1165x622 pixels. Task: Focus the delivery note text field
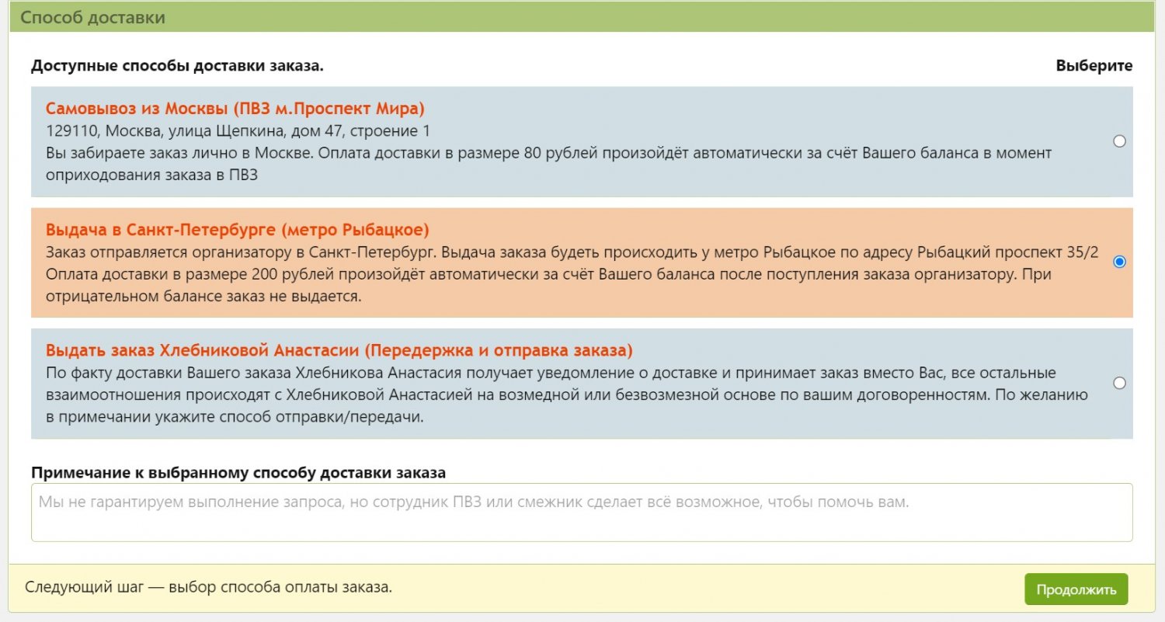581,513
